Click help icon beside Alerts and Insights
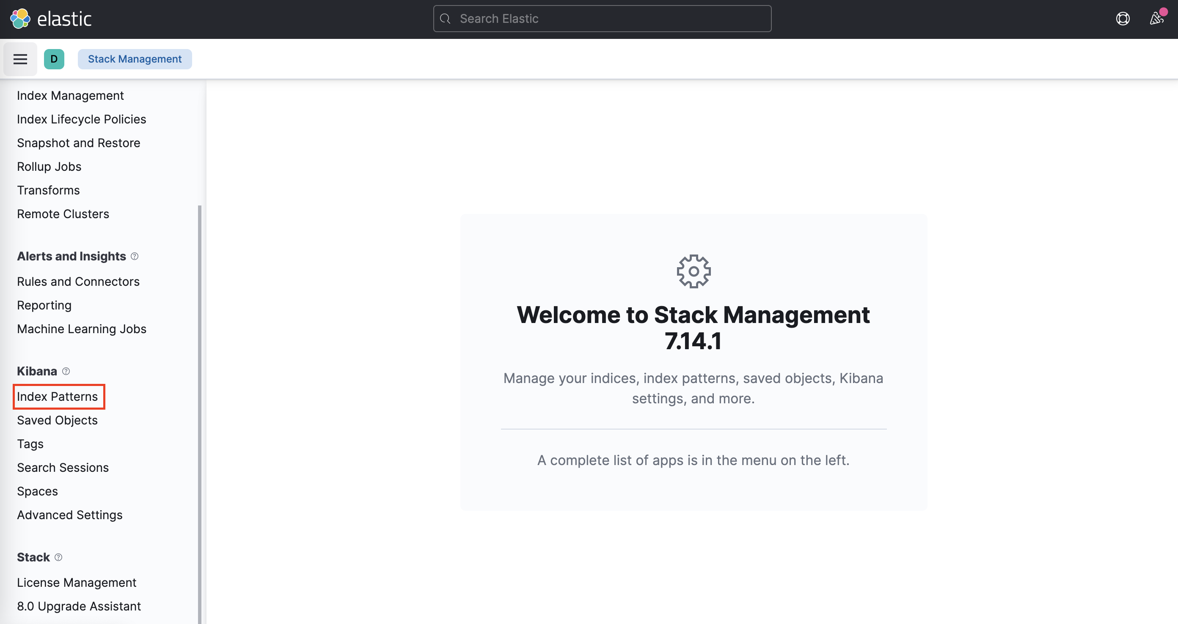Screen dimensions: 1178x624 click(135, 256)
